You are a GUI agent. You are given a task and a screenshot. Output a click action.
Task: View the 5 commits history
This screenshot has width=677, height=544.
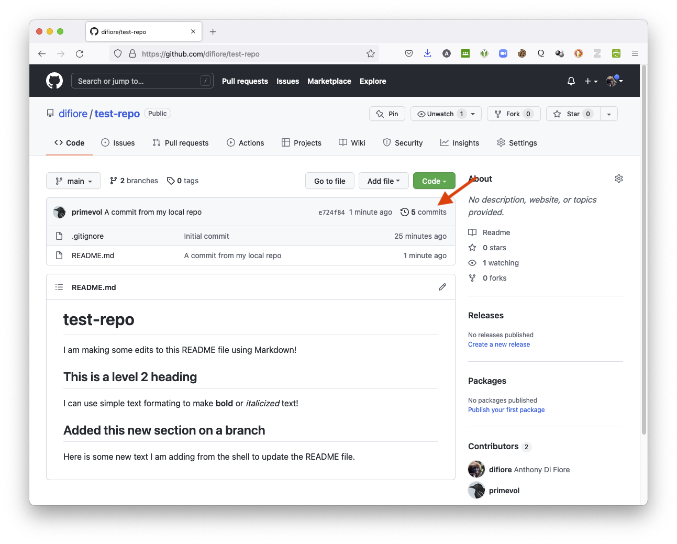pyautogui.click(x=424, y=212)
